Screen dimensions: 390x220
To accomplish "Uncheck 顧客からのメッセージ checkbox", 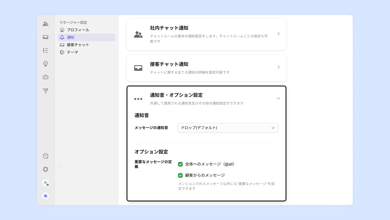I will (x=180, y=175).
